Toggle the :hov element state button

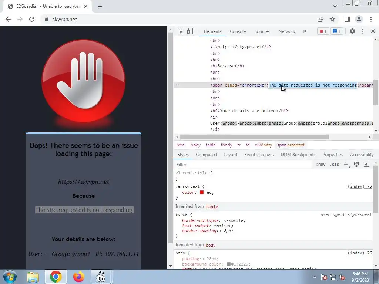coord(321,165)
